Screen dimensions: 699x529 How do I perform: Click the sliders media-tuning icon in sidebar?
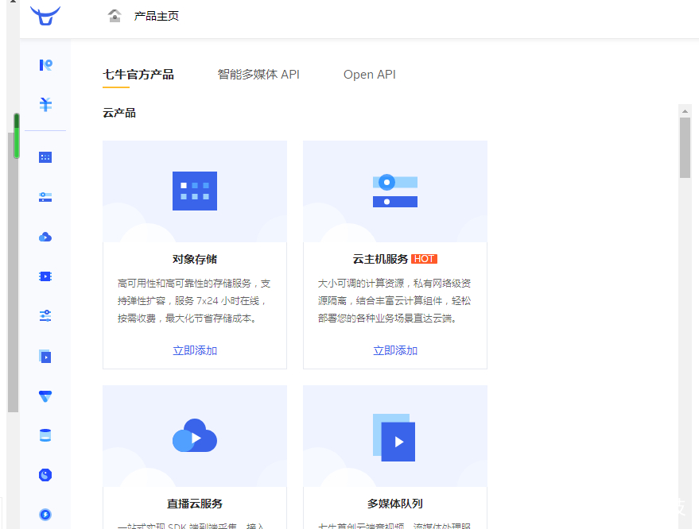(45, 316)
